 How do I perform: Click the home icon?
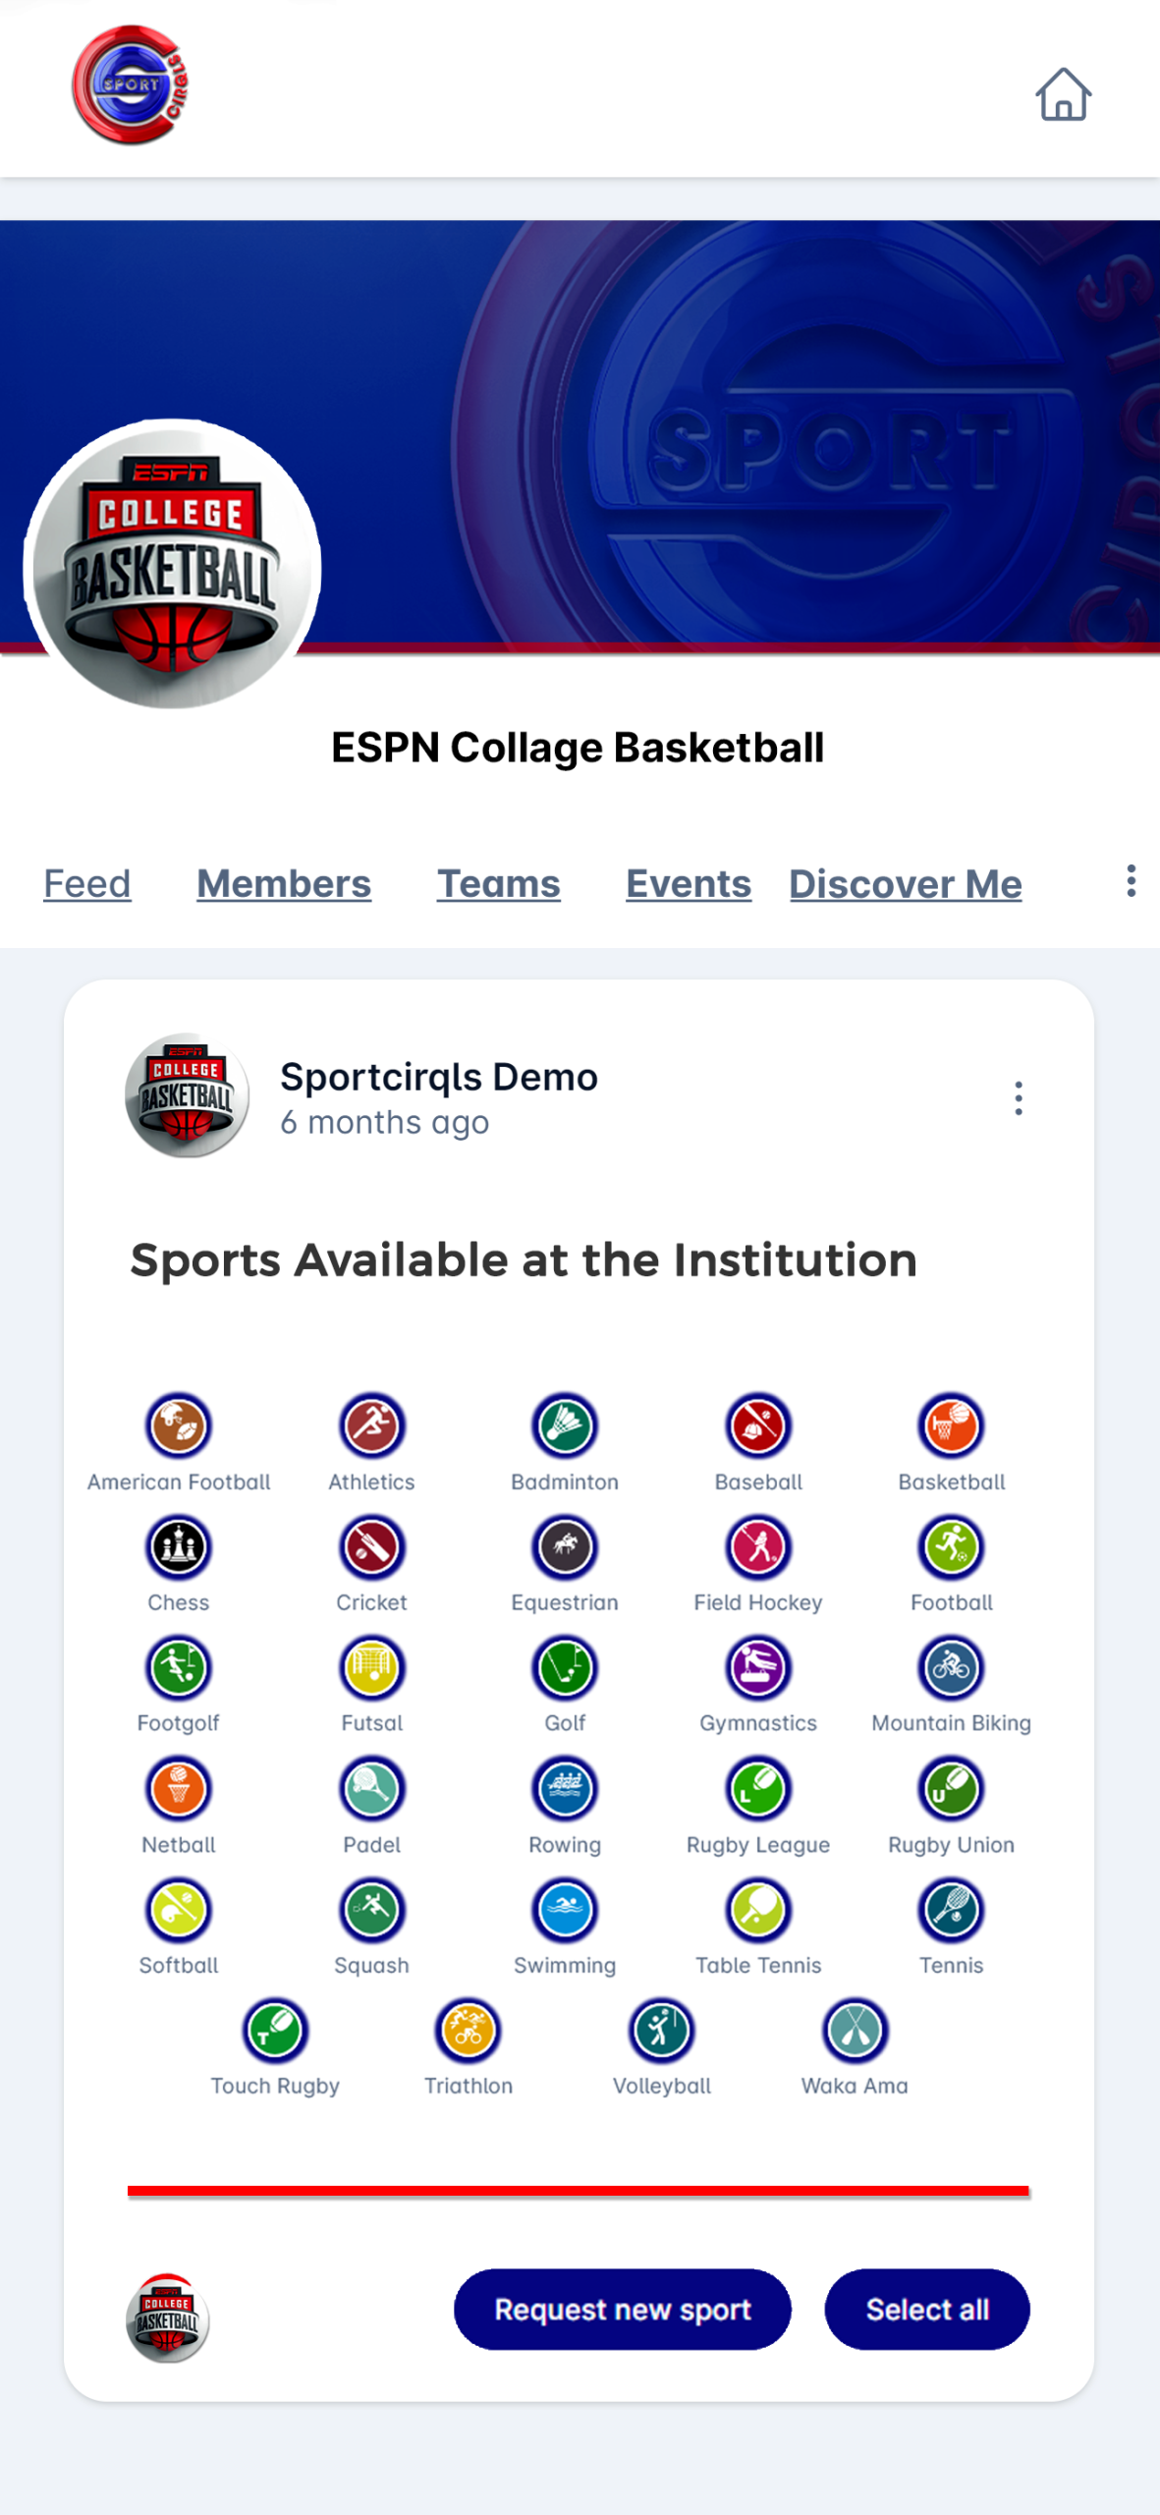click(x=1062, y=94)
